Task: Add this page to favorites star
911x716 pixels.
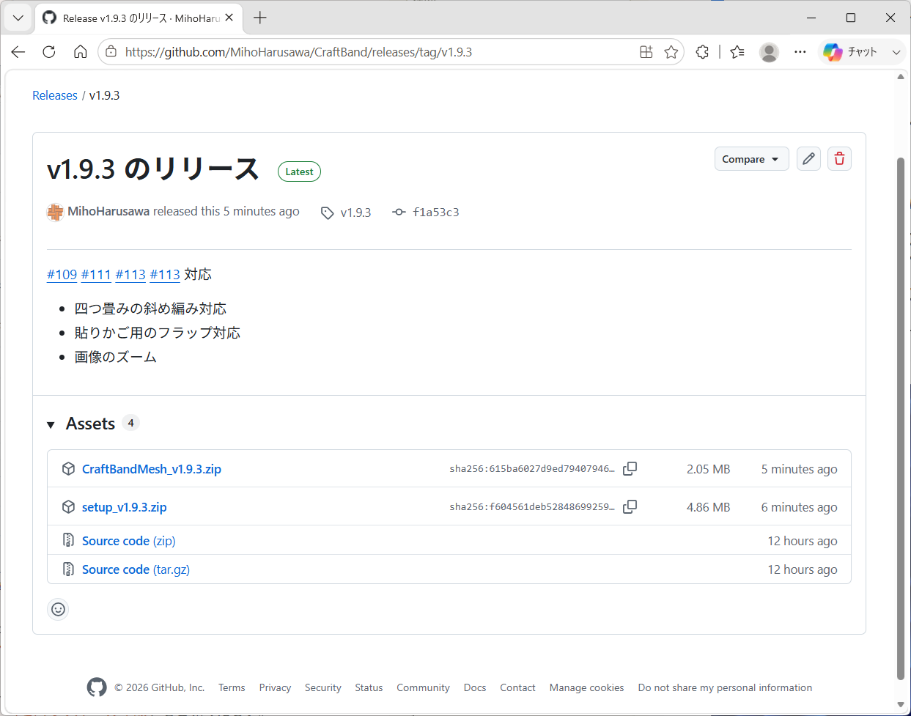Action: (x=671, y=52)
